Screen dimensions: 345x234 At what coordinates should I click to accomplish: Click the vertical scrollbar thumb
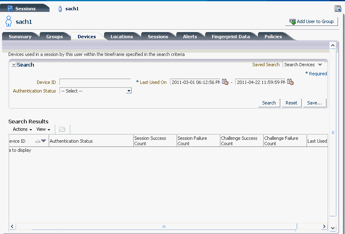[333, 132]
